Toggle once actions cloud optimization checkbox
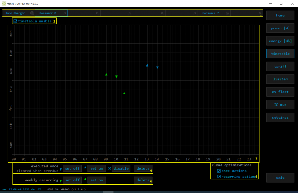The image size is (298, 193). (219, 171)
